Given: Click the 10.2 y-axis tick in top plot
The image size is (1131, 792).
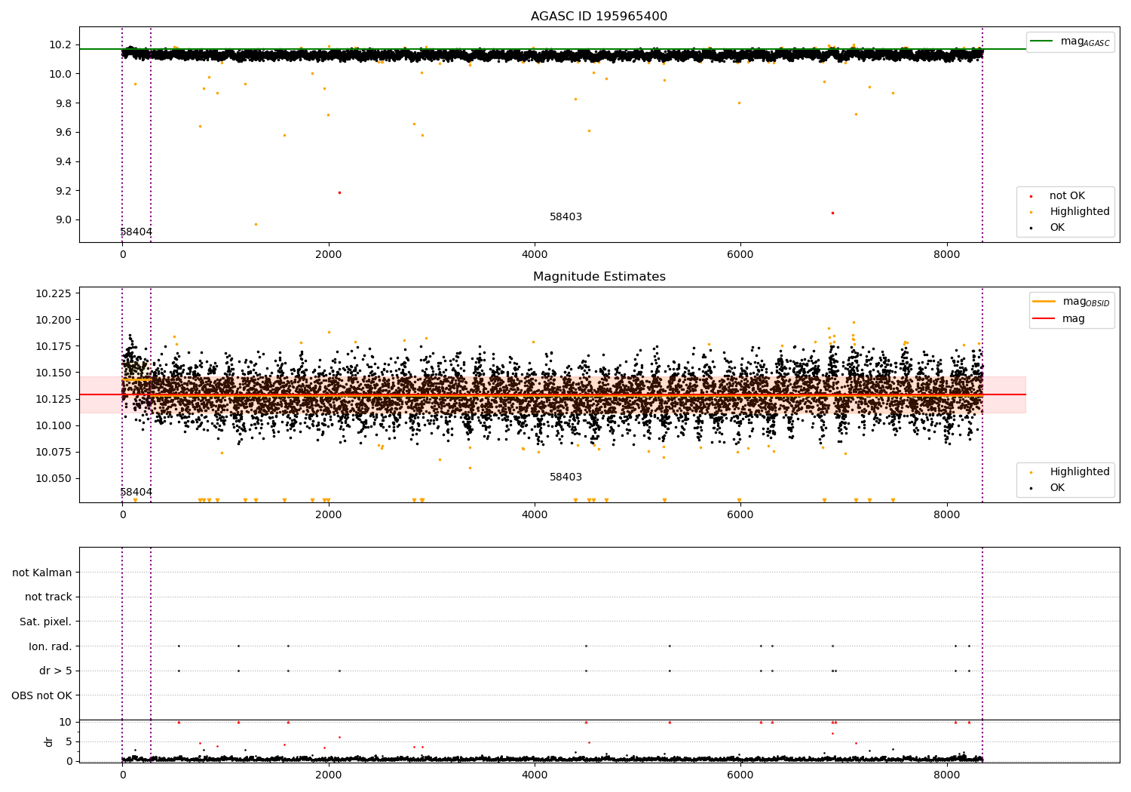Looking at the screenshot, I should click(x=60, y=45).
